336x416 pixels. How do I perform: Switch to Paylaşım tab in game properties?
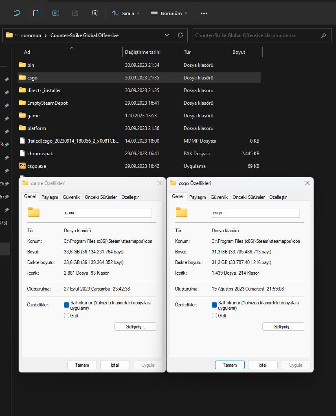(x=50, y=197)
